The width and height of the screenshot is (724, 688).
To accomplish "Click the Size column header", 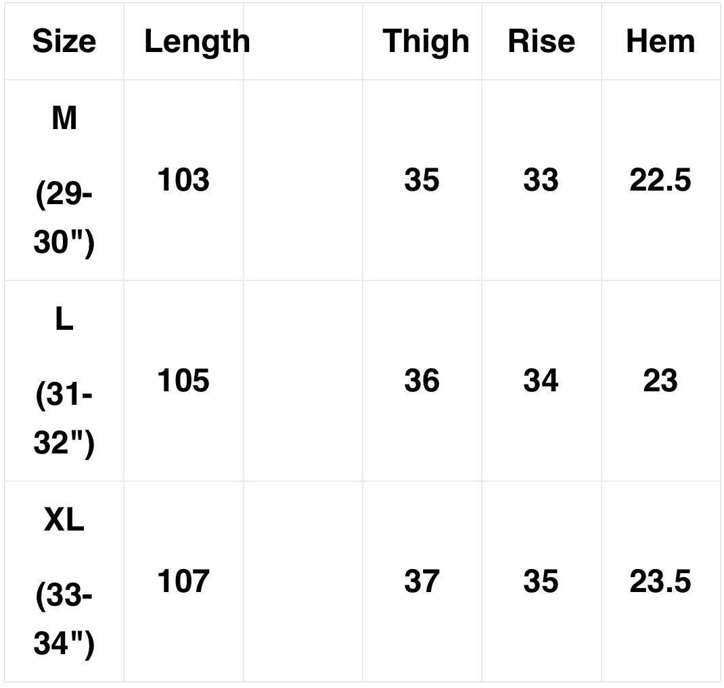I will tap(64, 41).
